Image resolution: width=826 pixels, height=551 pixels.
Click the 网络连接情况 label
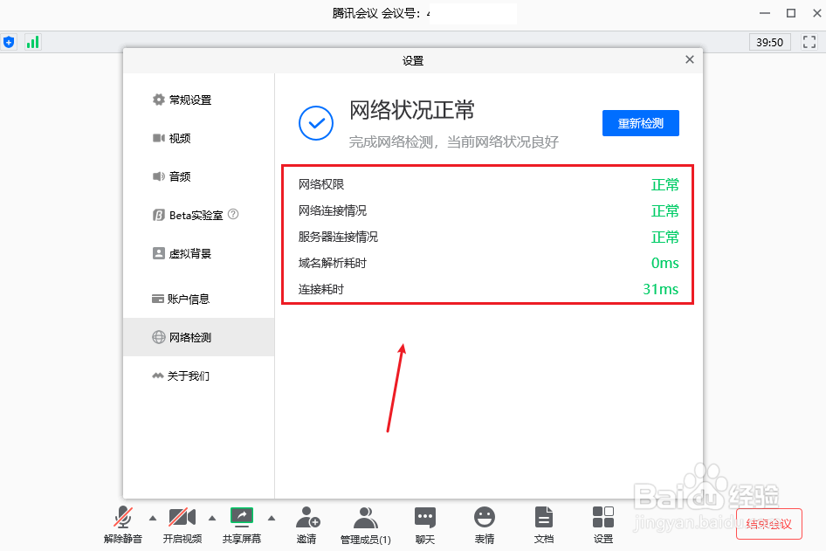(333, 210)
